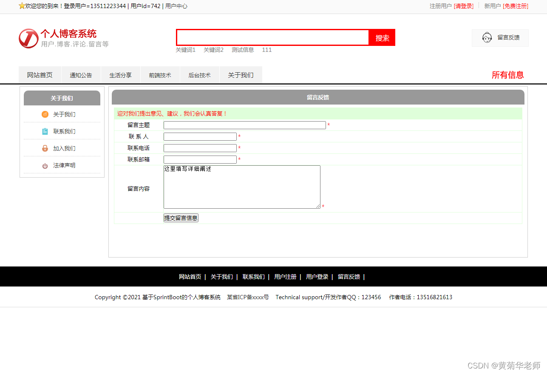Click the 免费注册 registration link
Image resolution: width=547 pixels, height=374 pixels.
pyautogui.click(x=516, y=6)
